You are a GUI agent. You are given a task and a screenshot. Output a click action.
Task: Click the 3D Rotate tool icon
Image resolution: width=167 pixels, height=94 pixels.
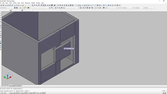[117, 5]
